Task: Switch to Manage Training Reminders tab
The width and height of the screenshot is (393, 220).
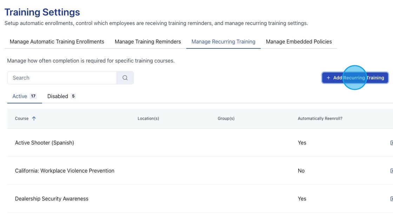Action: [x=148, y=42]
